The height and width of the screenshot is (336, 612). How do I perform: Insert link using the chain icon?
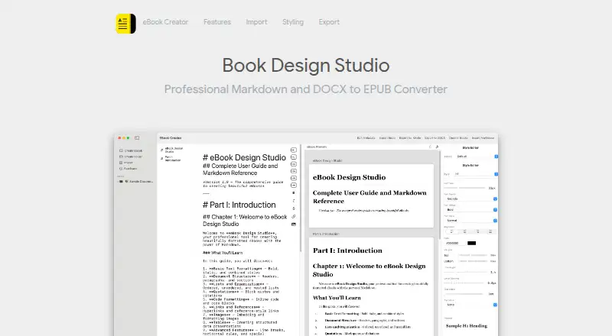(294, 216)
